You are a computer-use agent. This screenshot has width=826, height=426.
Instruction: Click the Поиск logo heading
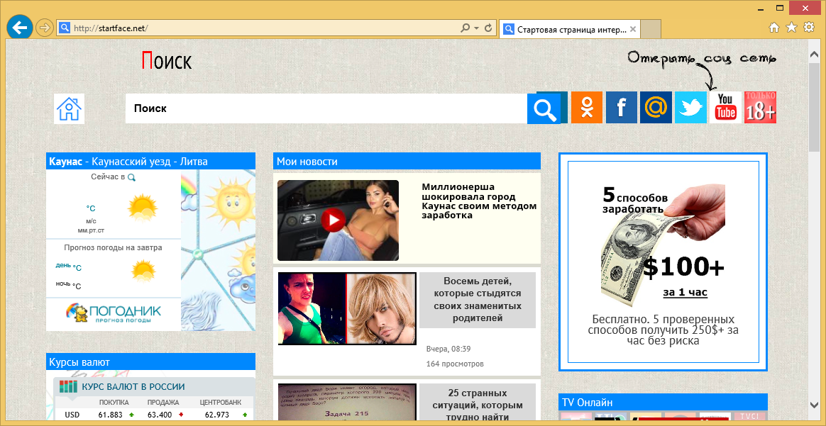point(167,61)
